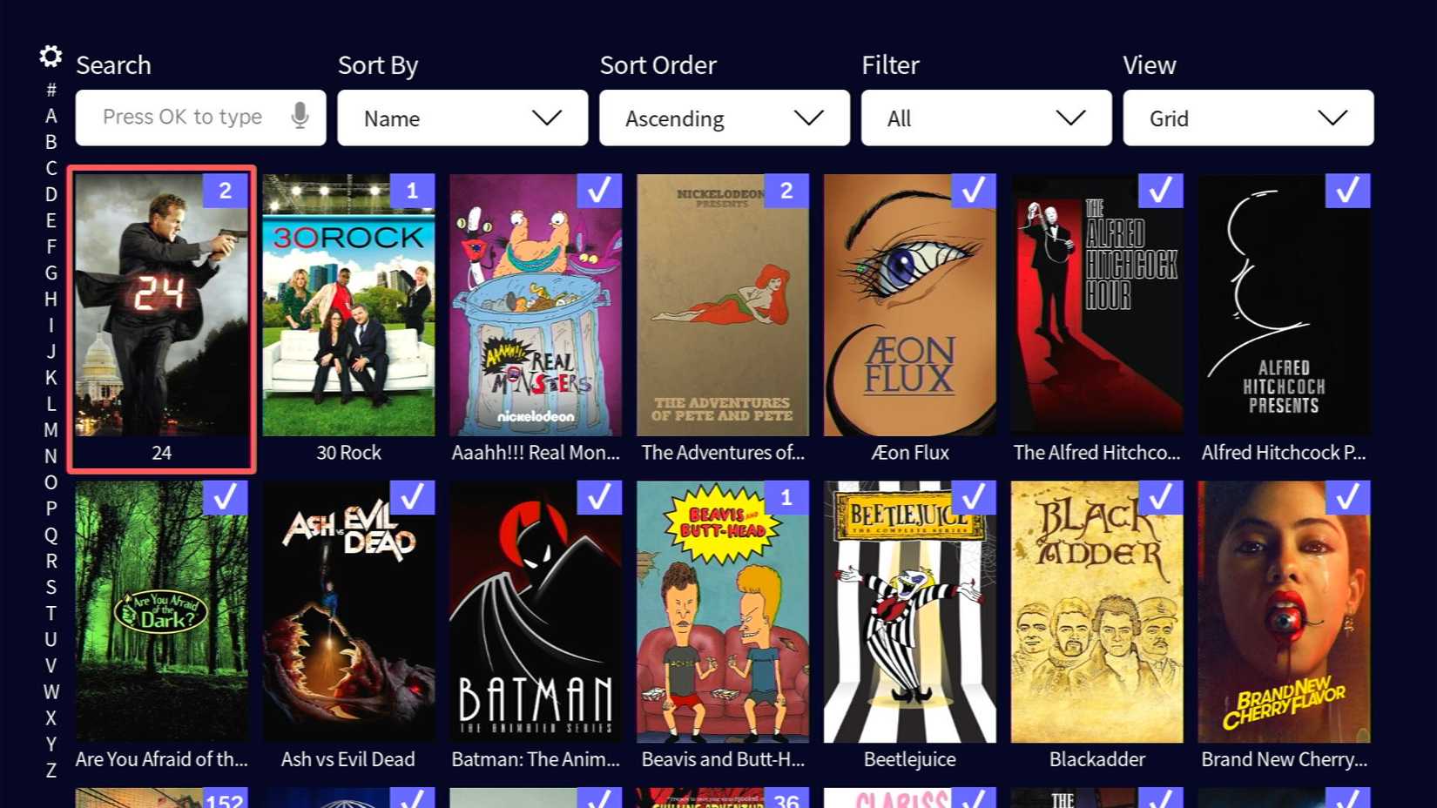The width and height of the screenshot is (1437, 808).
Task: Expand the Sort Order Ascending dropdown
Action: click(725, 118)
